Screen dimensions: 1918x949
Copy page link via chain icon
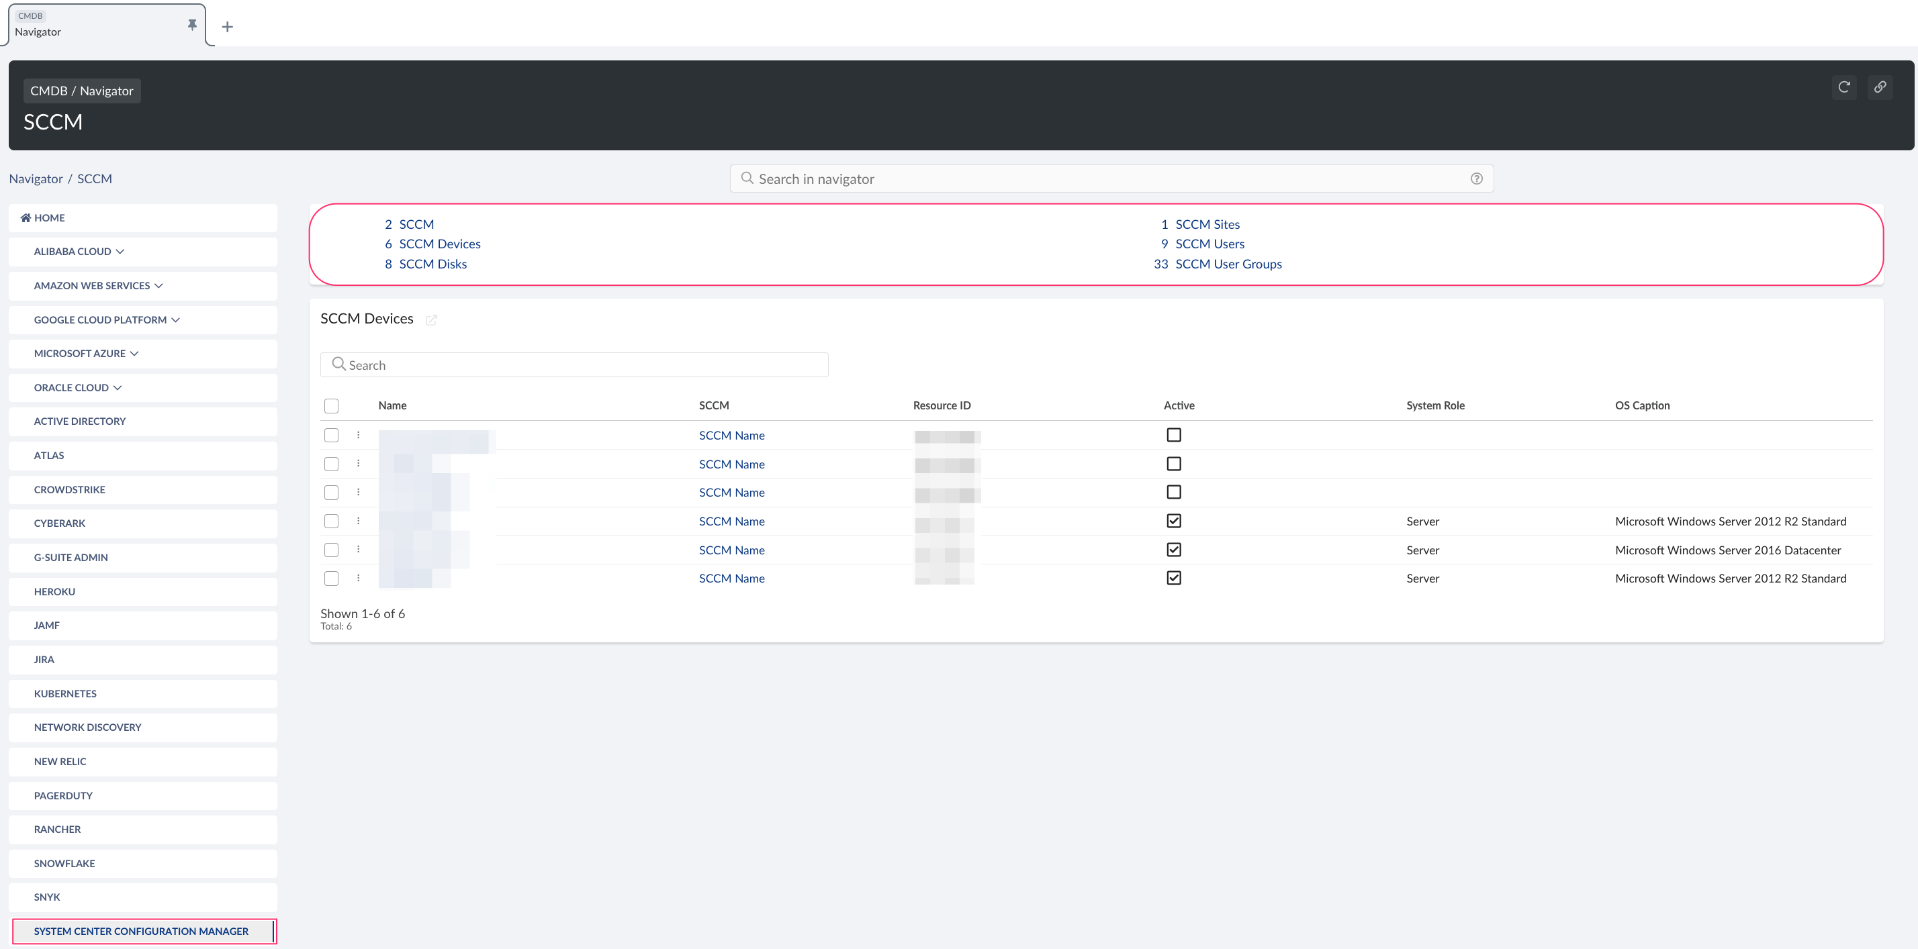[x=1880, y=87]
